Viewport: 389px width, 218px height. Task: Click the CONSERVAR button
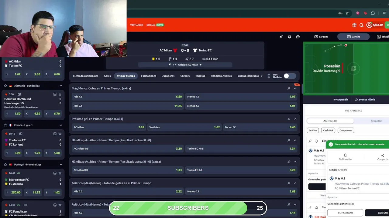click(x=345, y=213)
